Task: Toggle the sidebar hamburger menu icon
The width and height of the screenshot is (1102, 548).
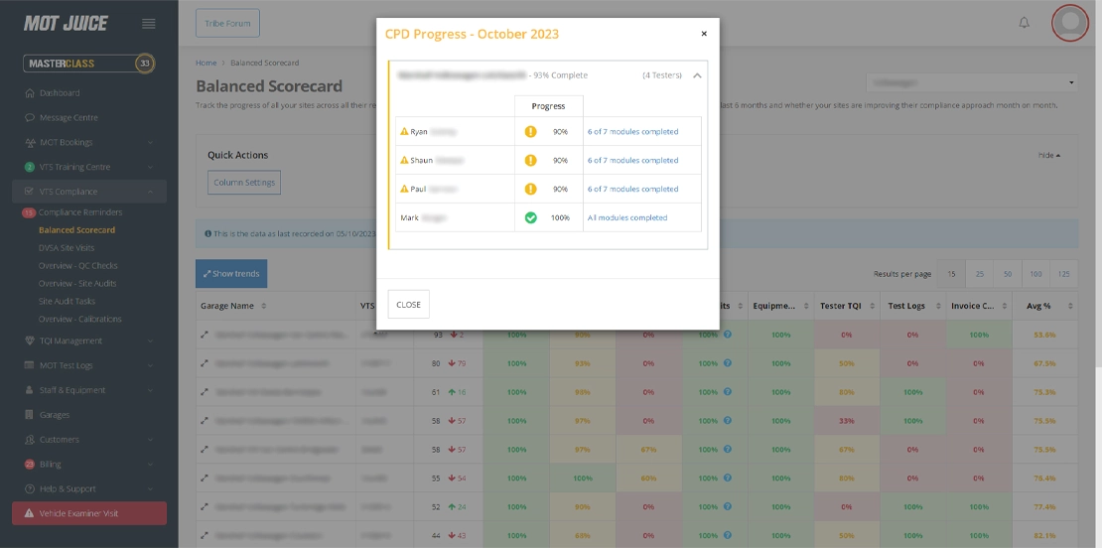Action: pos(148,23)
